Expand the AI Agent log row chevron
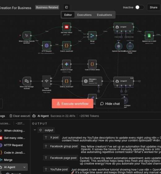This screenshot has height=174, width=161. [24, 167]
